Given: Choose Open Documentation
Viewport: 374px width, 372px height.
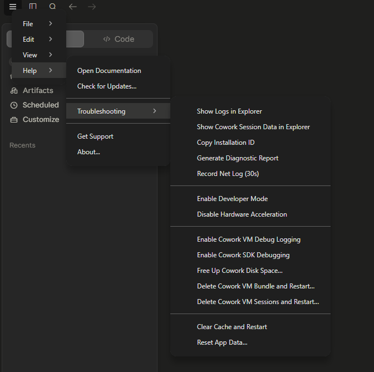Looking at the screenshot, I should click(118, 71).
